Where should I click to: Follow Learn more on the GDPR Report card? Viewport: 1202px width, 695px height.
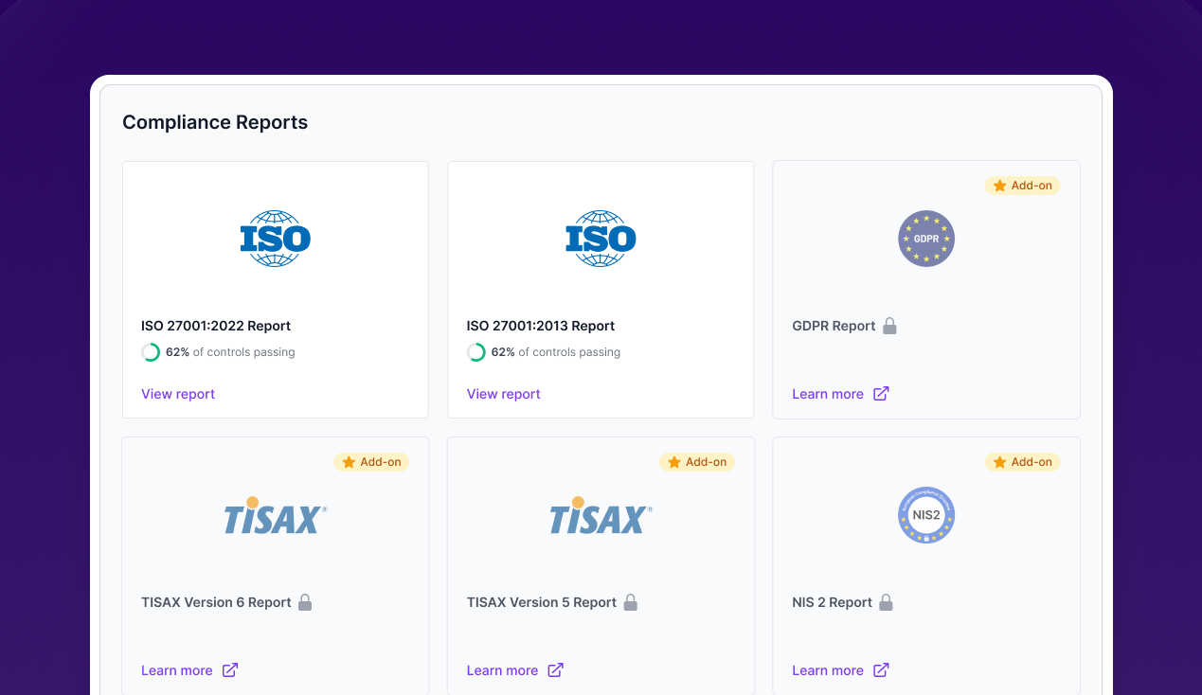[828, 394]
